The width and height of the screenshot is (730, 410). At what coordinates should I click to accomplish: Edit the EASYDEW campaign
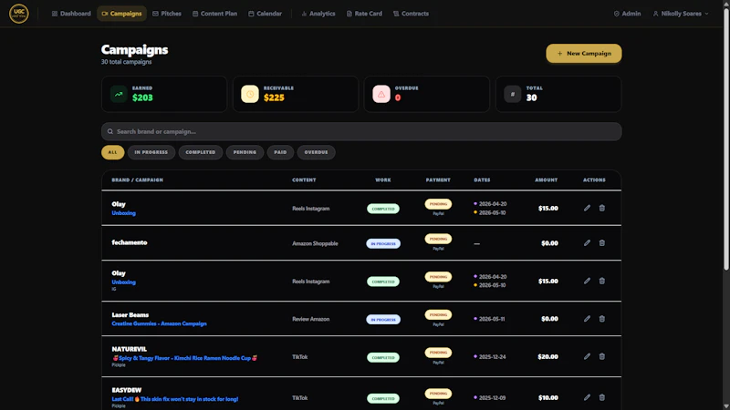tap(587, 397)
